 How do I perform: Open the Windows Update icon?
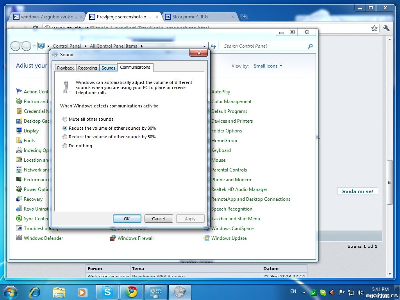pos(207,238)
